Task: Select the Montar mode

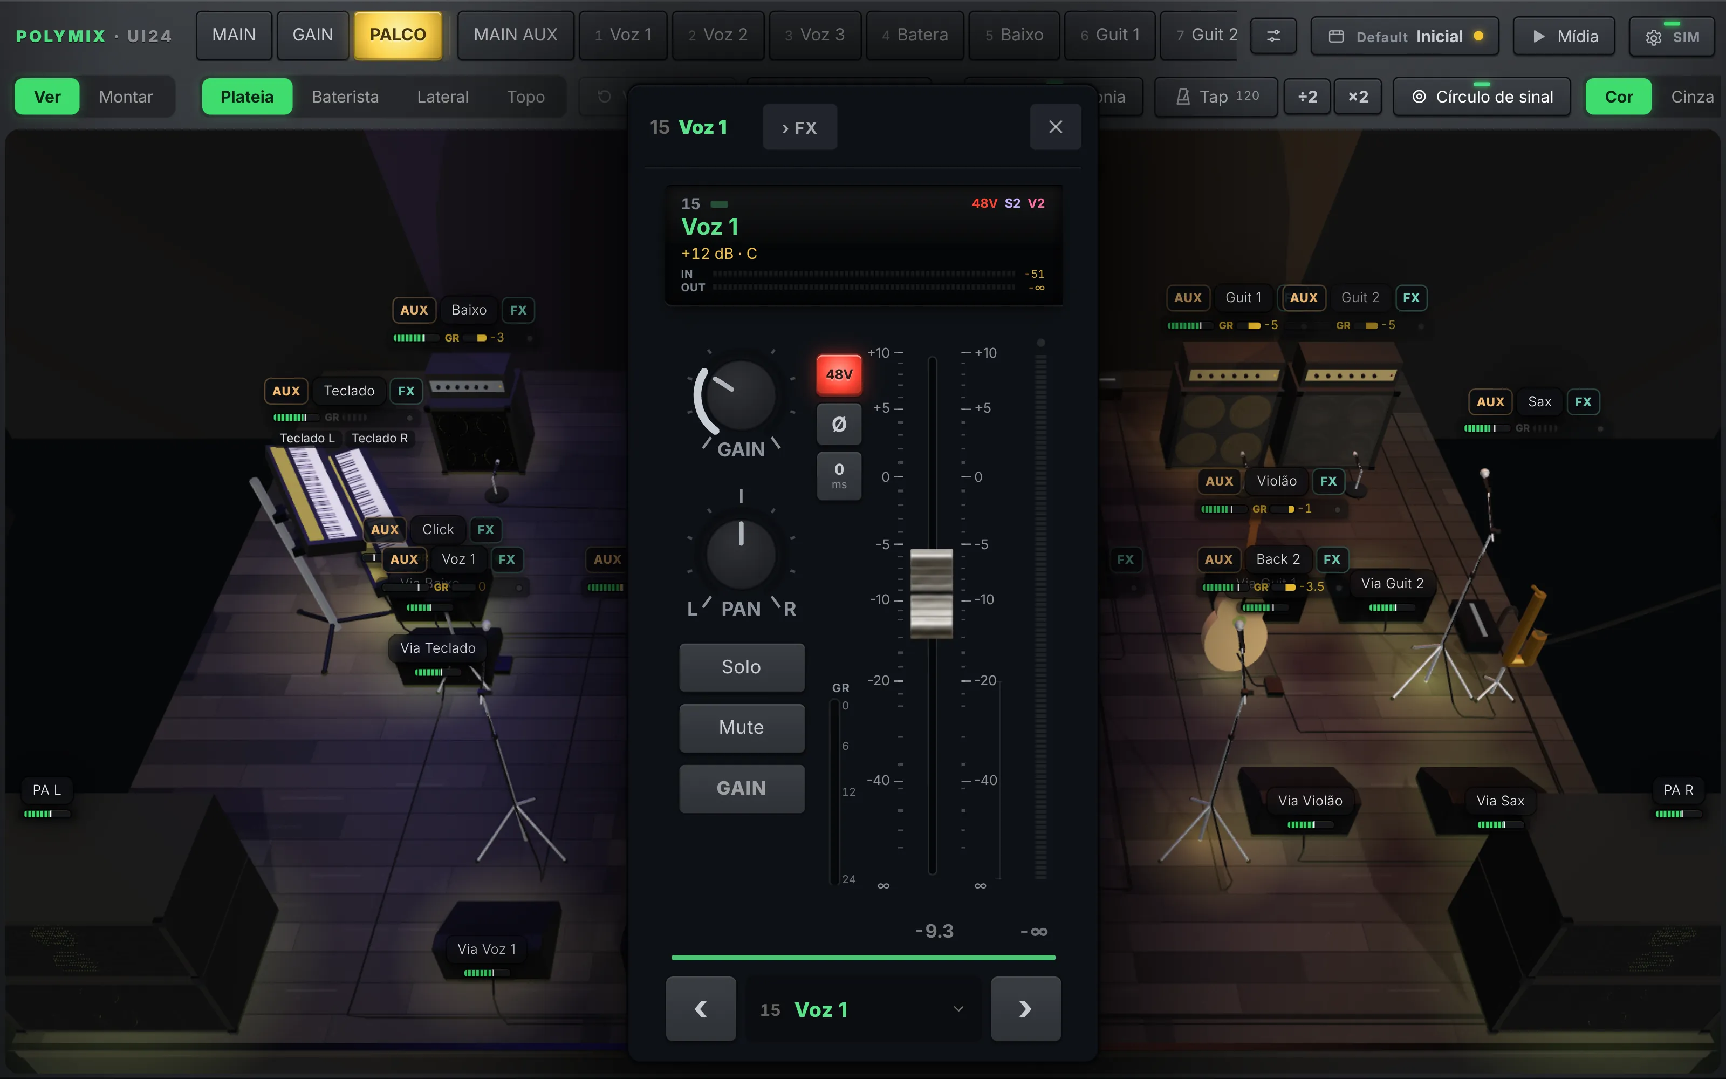Action: tap(126, 97)
